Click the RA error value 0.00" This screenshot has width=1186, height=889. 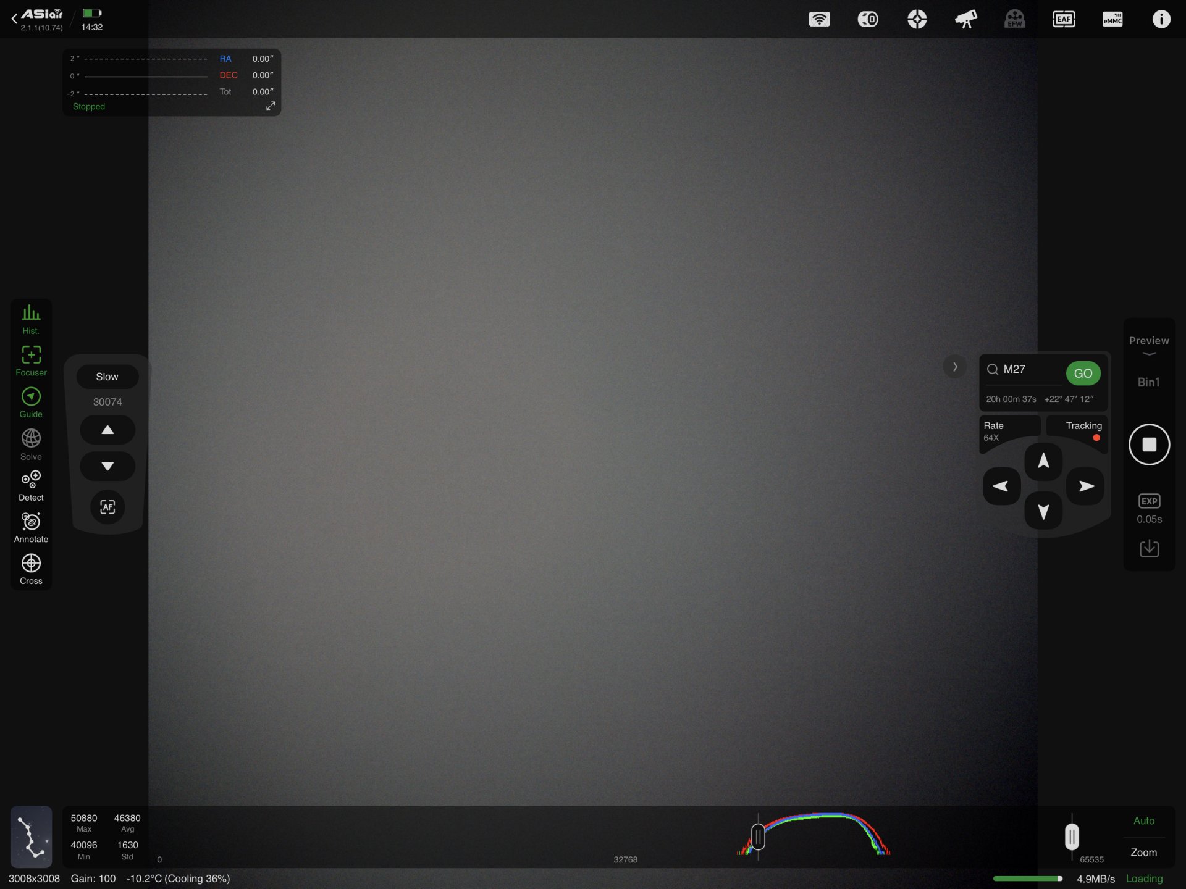[263, 59]
